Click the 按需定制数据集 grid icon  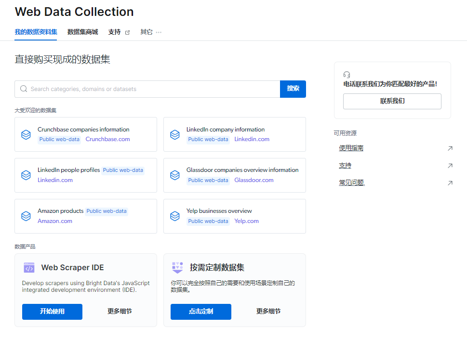tap(177, 267)
